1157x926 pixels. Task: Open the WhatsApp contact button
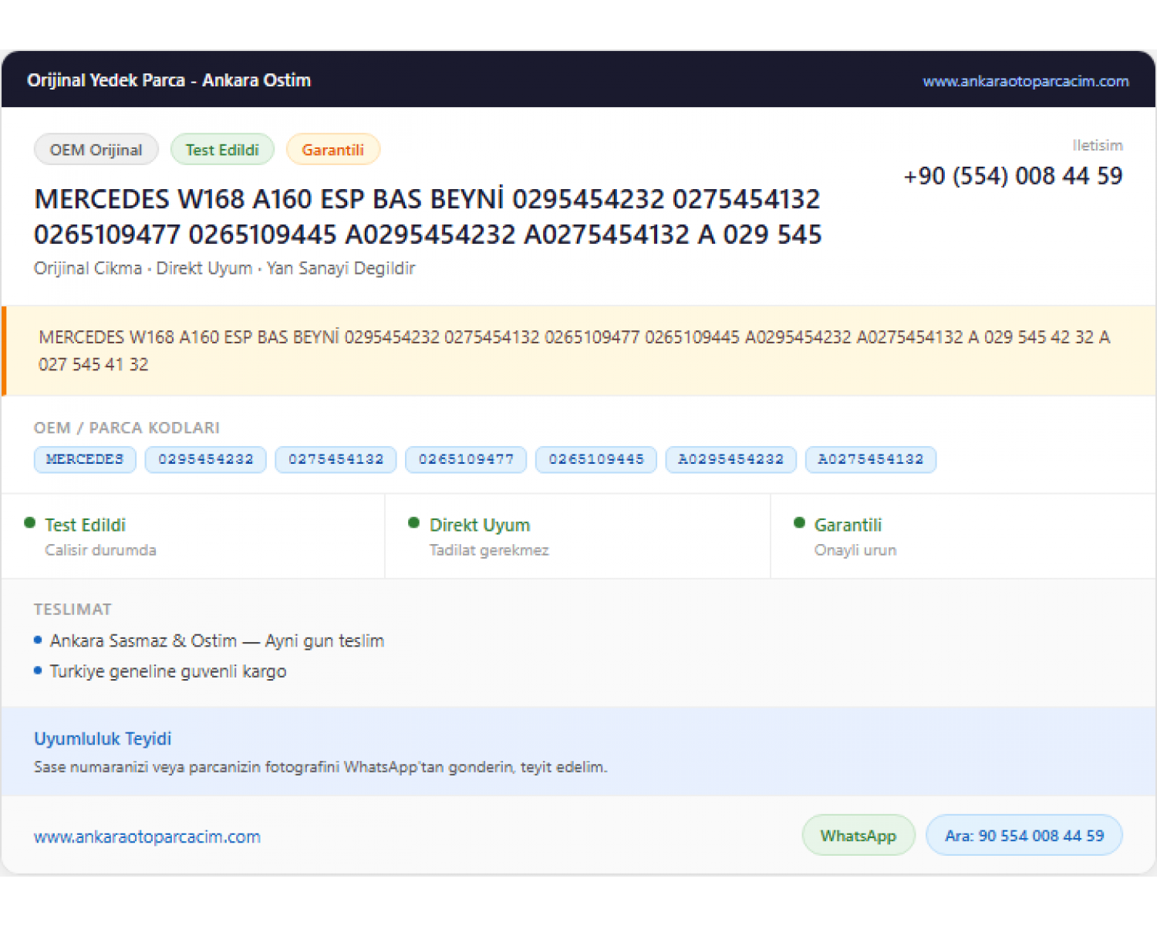[x=858, y=835]
